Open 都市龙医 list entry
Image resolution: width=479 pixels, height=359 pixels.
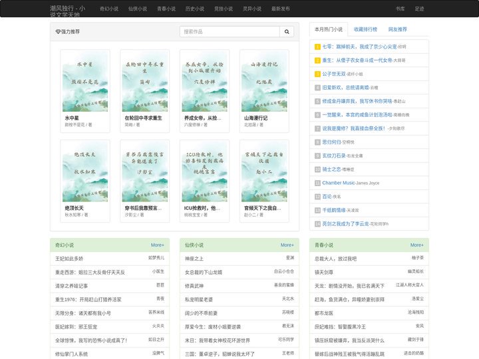324,313
